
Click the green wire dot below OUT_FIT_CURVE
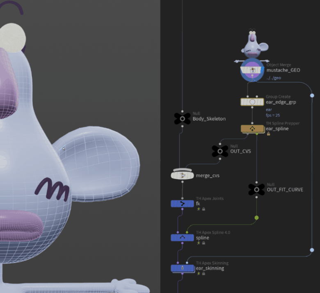[x=256, y=218]
